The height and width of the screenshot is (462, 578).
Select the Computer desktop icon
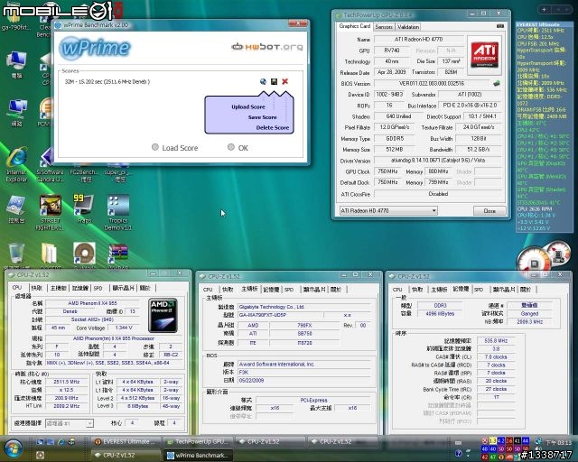(16, 65)
